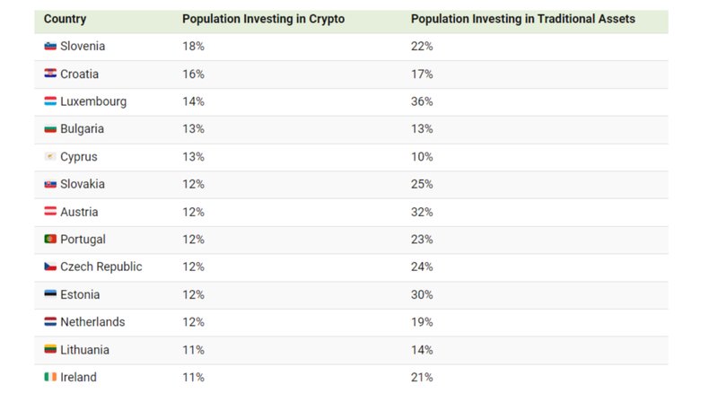Click the Czech Republic flag icon
This screenshot has width=718, height=402.
pyautogui.click(x=50, y=267)
